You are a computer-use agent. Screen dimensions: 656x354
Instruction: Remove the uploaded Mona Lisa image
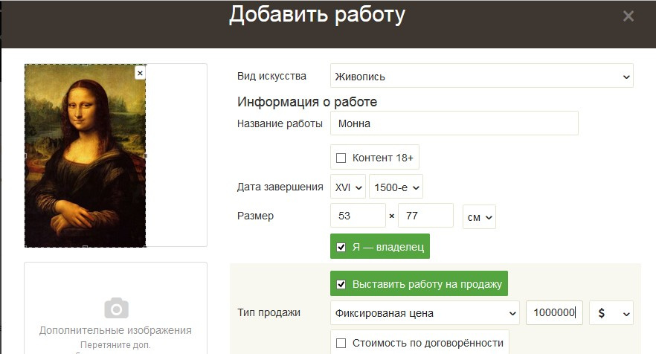(140, 73)
